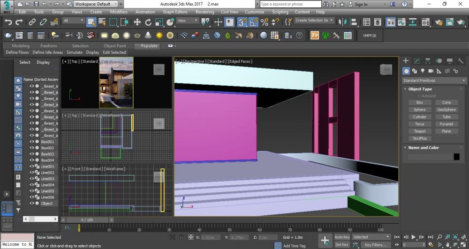469x249 pixels.
Task: Click the Undo arrow icon
Action: click(x=8, y=22)
